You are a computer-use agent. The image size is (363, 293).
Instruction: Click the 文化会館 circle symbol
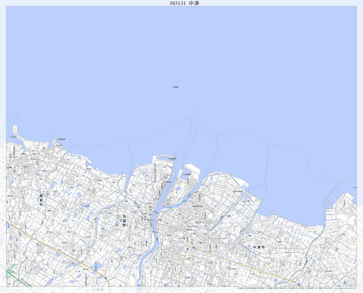point(184,237)
